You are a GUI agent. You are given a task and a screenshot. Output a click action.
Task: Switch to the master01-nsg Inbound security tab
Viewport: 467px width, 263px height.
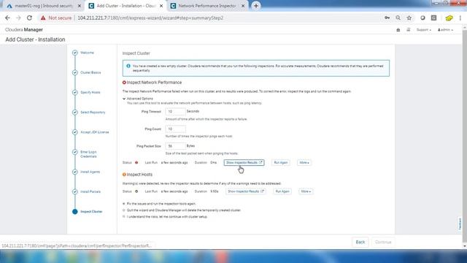pos(44,6)
